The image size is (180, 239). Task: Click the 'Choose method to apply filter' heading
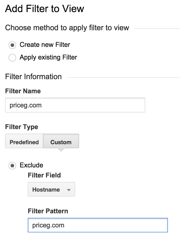pyautogui.click(x=67, y=28)
